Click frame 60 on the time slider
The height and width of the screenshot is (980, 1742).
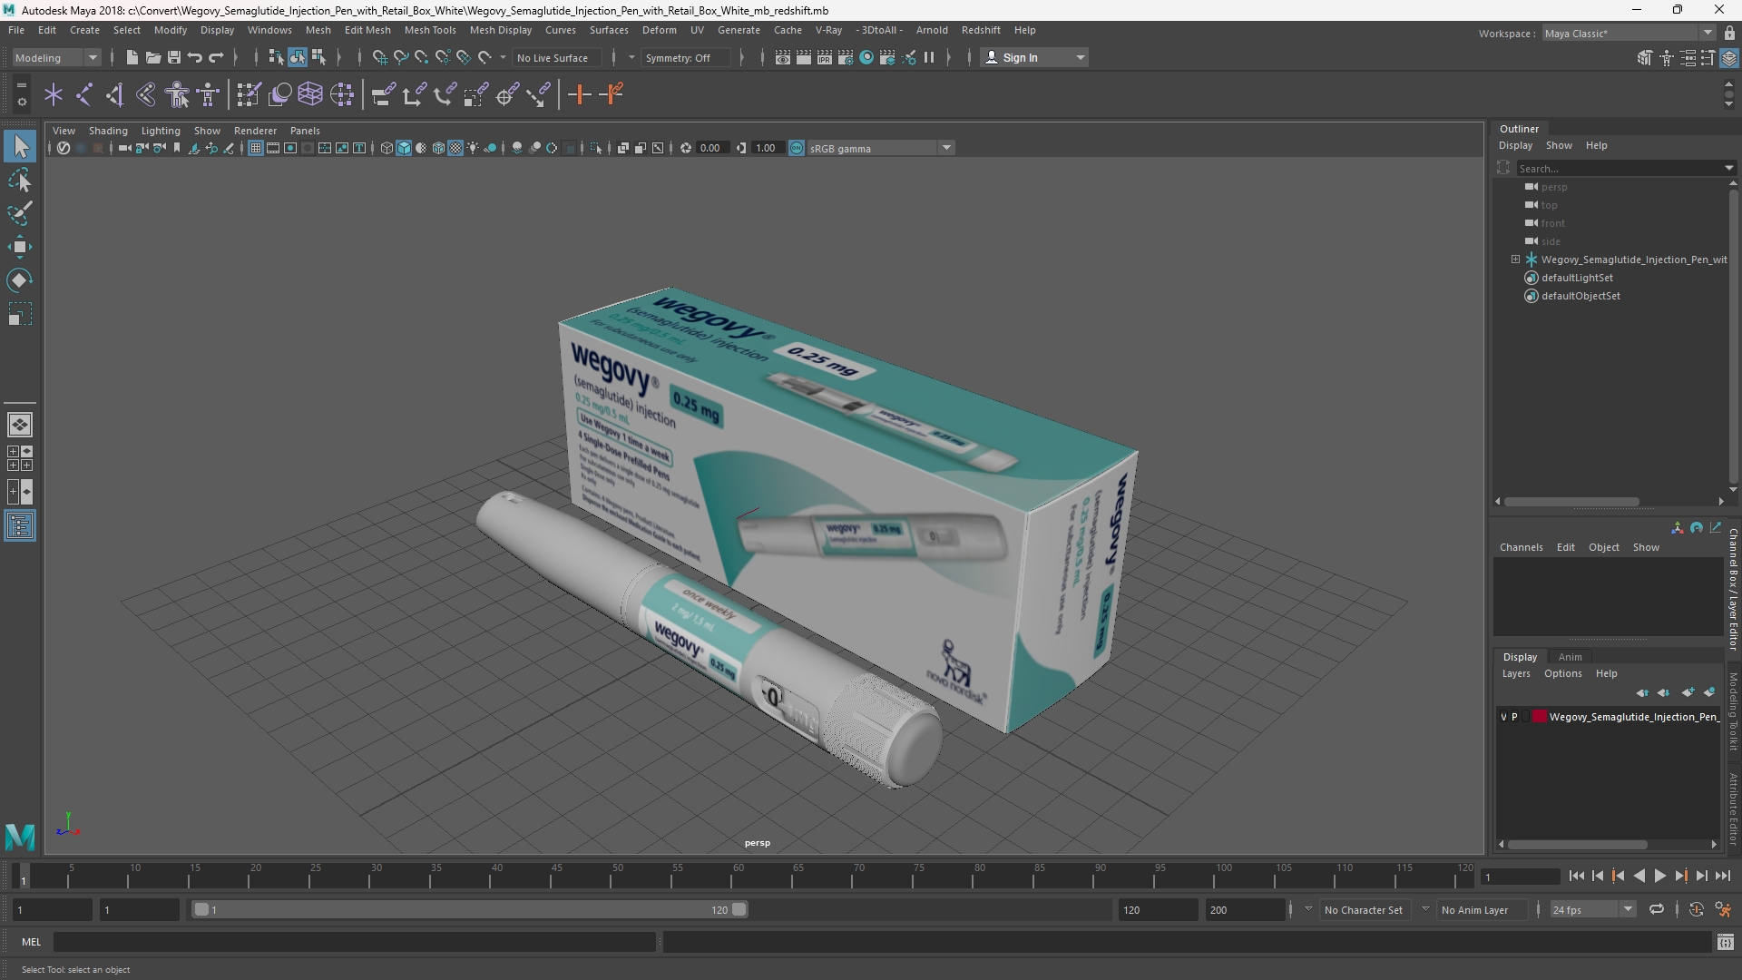click(738, 876)
